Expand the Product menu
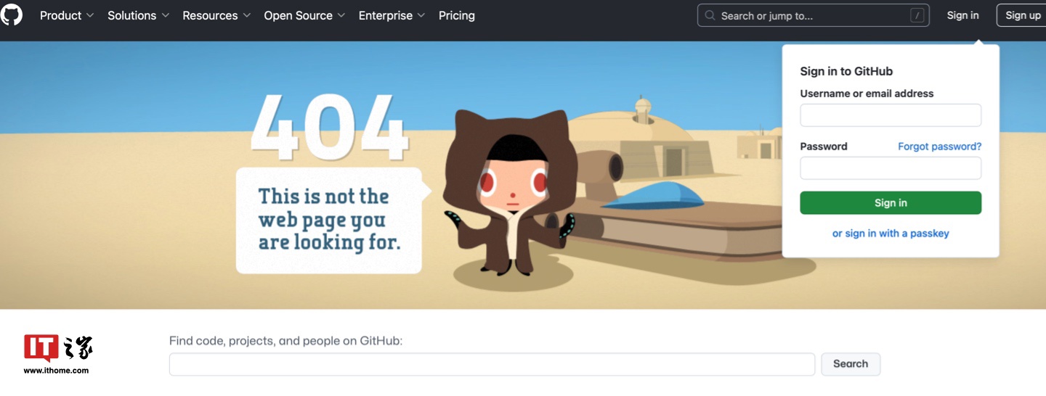This screenshot has width=1046, height=396. (67, 15)
